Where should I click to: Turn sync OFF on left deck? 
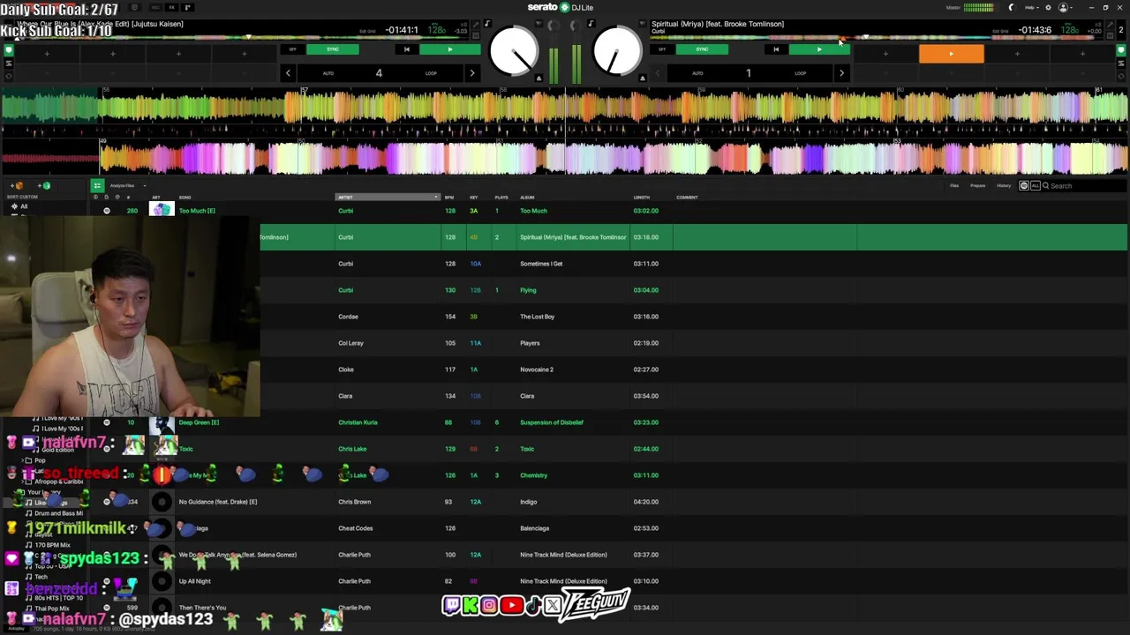(292, 49)
